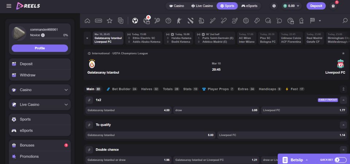Open the Stats markets tab
Image resolution: width=350 pixels, height=164 pixels.
[x=191, y=89]
